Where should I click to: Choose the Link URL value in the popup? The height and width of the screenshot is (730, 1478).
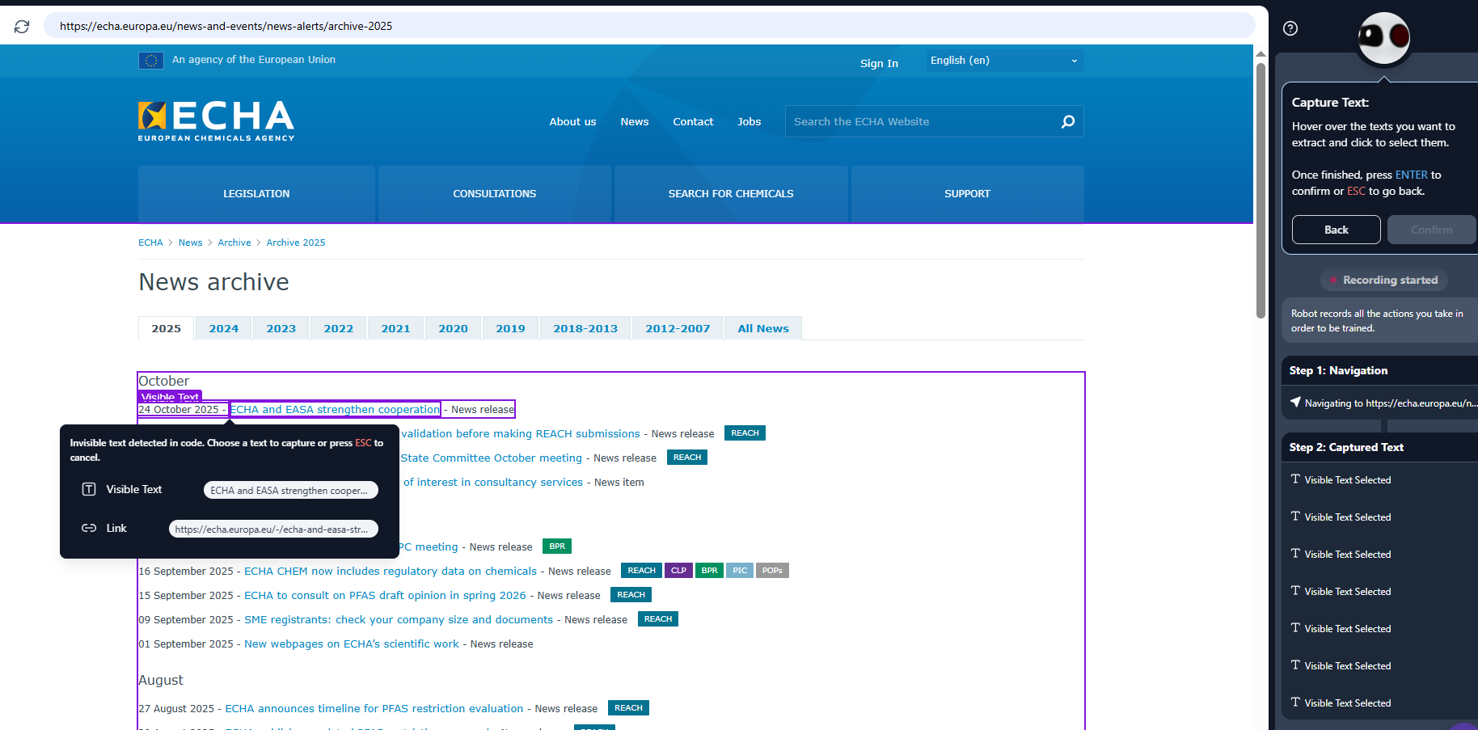click(x=273, y=529)
